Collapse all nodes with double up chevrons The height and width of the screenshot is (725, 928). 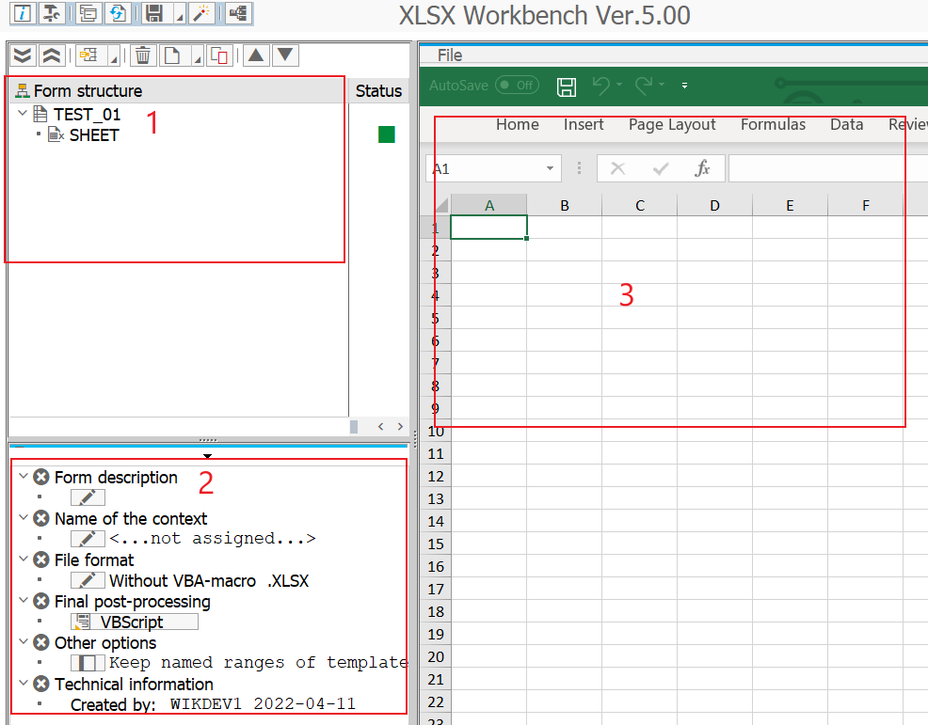[x=52, y=55]
